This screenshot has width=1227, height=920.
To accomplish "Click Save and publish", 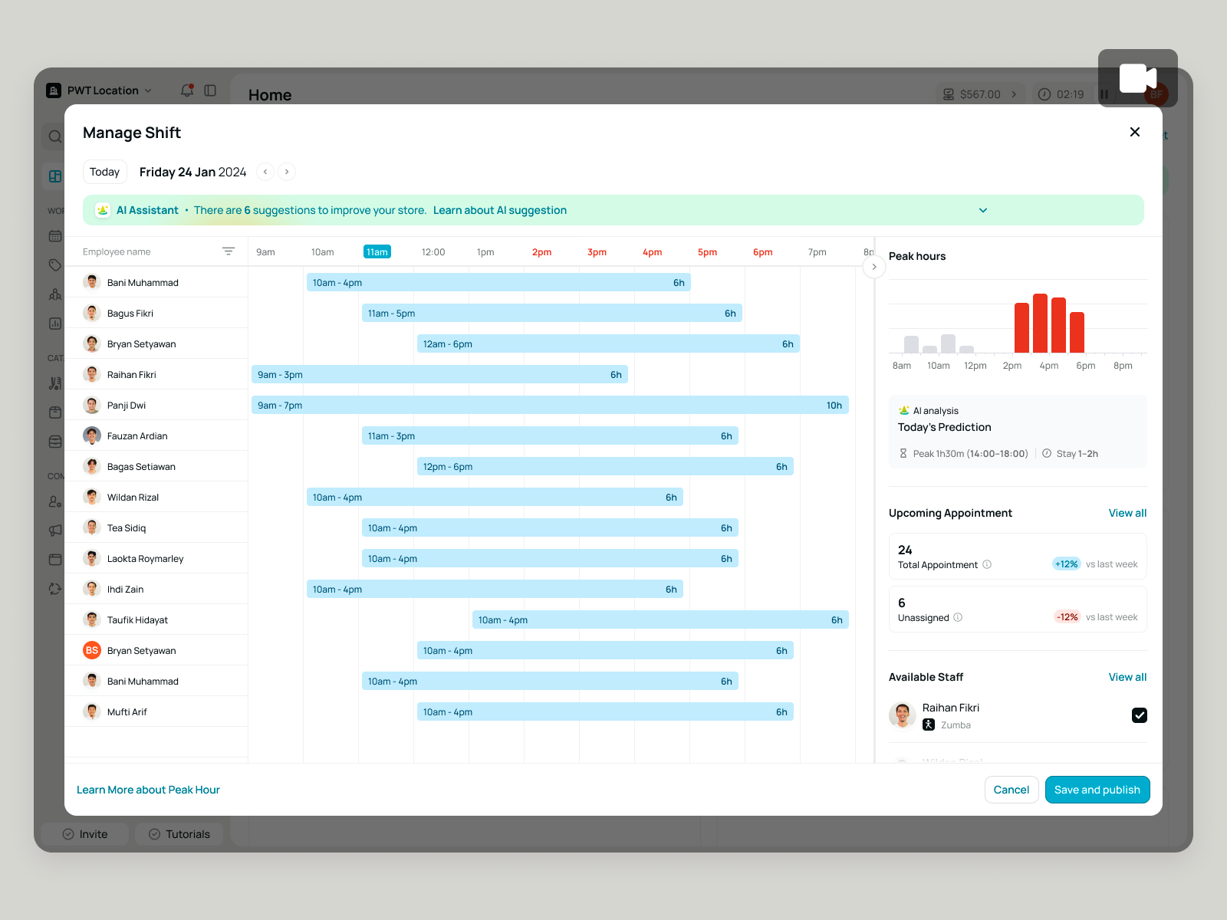I will (1097, 790).
